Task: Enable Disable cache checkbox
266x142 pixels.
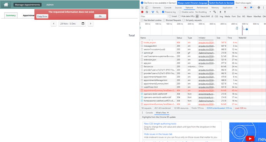Action: (180, 12)
